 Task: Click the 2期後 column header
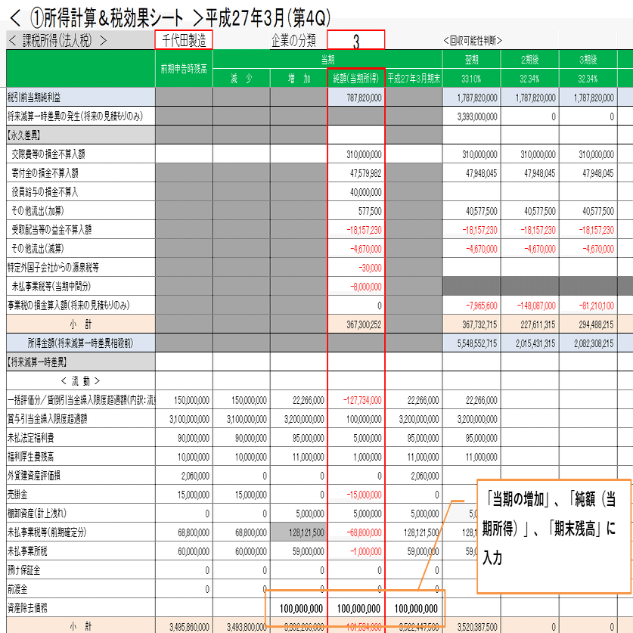click(x=529, y=59)
